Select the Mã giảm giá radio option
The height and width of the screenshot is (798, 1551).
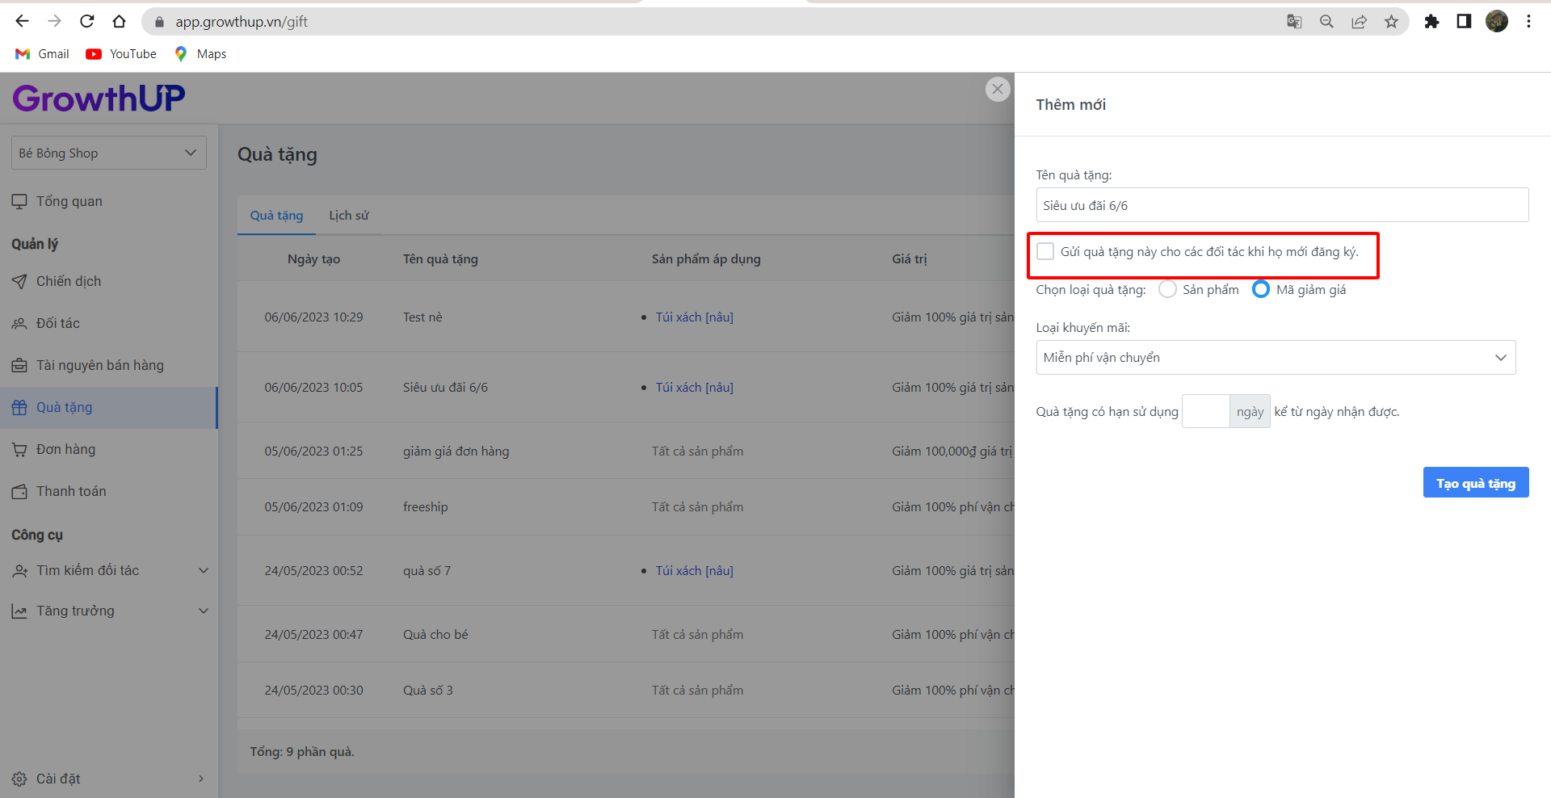tap(1260, 289)
